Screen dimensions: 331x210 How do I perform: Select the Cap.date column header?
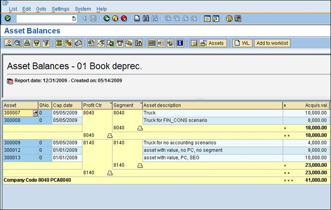click(x=67, y=106)
